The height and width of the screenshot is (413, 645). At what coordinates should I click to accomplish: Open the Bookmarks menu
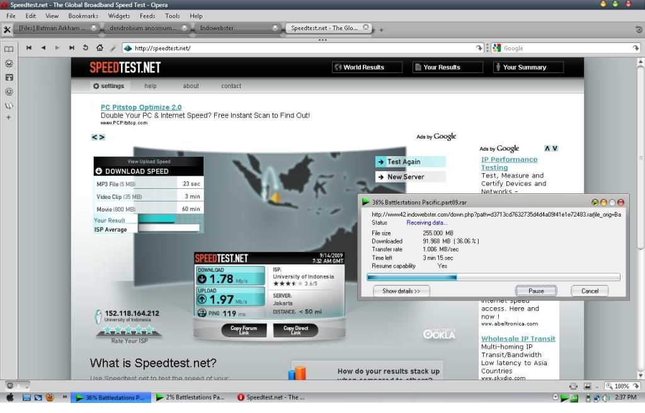tap(83, 16)
